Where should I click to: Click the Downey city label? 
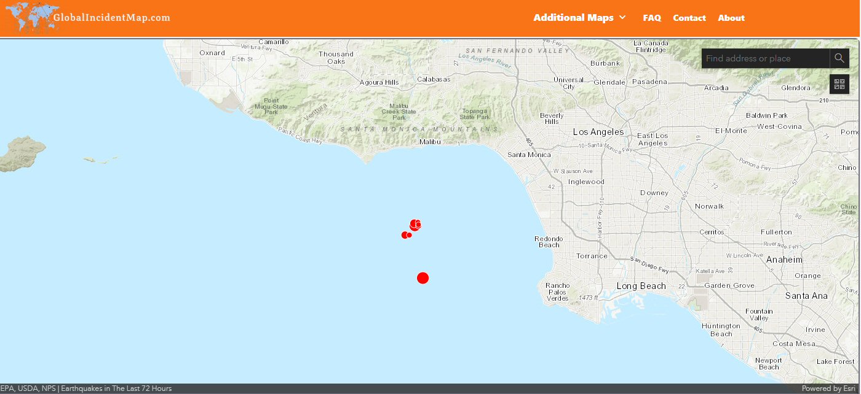(x=654, y=193)
